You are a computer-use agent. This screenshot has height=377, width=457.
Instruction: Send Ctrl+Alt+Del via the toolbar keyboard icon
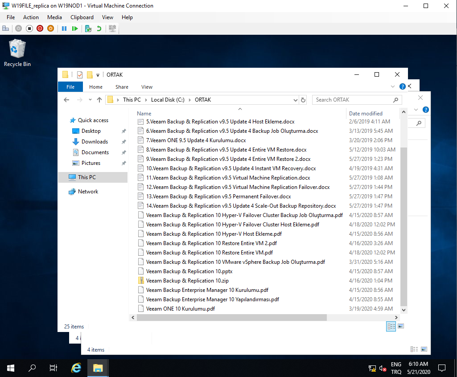point(5,29)
